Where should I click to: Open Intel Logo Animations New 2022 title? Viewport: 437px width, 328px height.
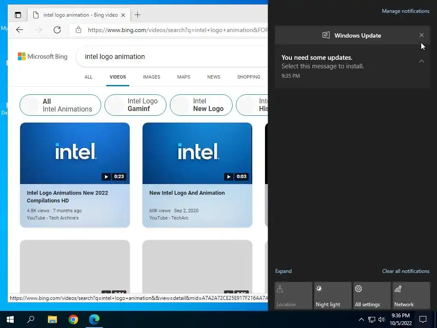coord(67,196)
